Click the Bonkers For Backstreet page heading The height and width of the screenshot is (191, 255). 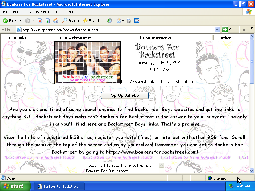[157, 51]
